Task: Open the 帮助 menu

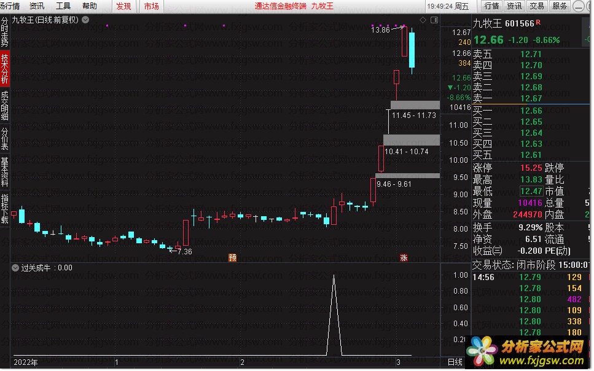Action: coord(90,6)
